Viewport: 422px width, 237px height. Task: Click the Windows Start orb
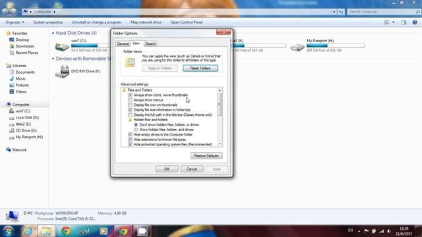coord(9,231)
